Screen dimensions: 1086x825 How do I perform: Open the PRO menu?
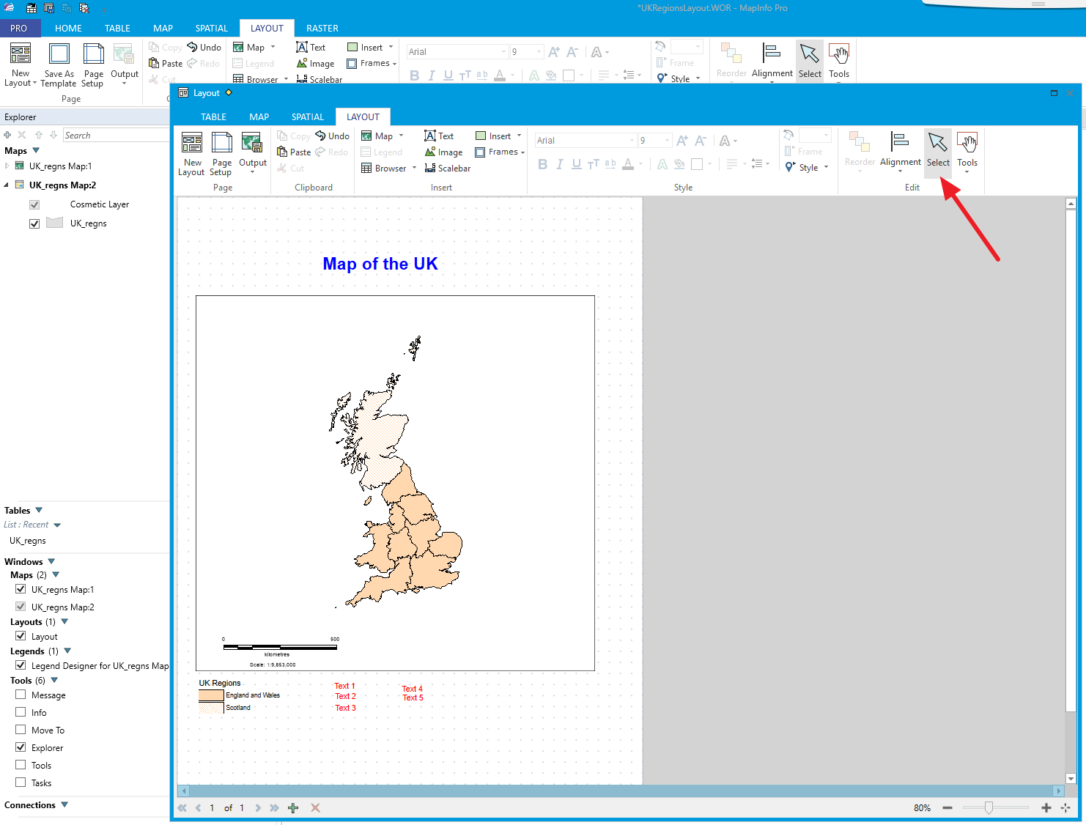[x=18, y=28]
